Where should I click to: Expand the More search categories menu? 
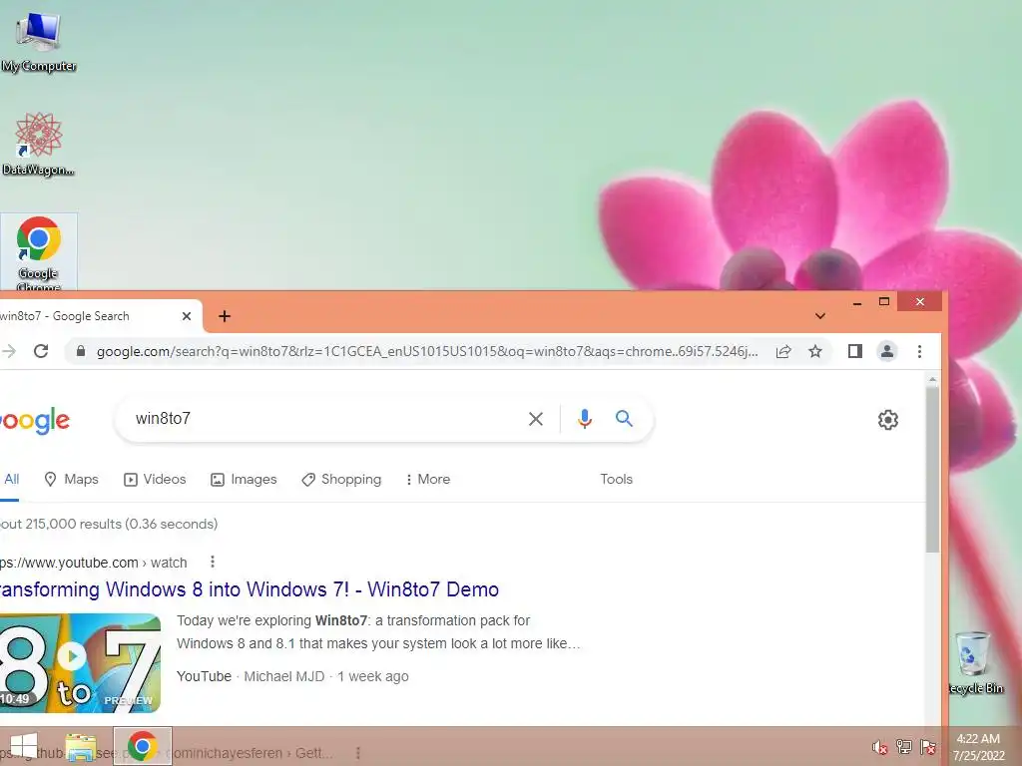coord(427,480)
